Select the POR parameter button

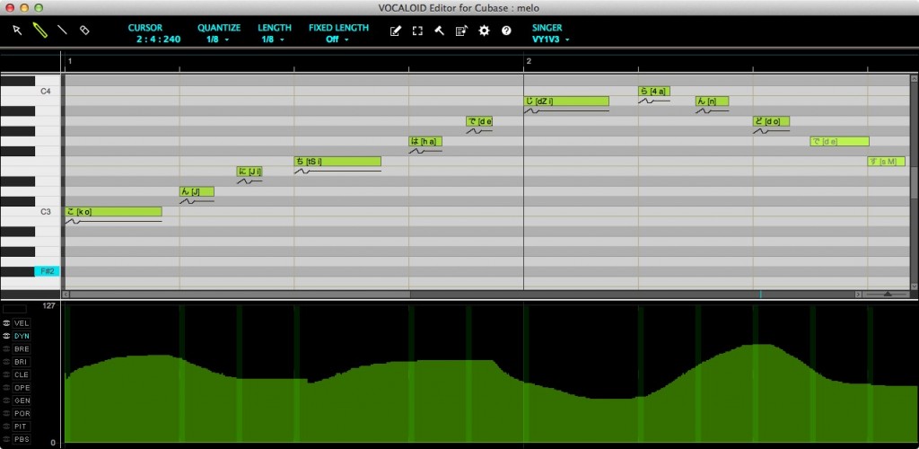[x=22, y=413]
